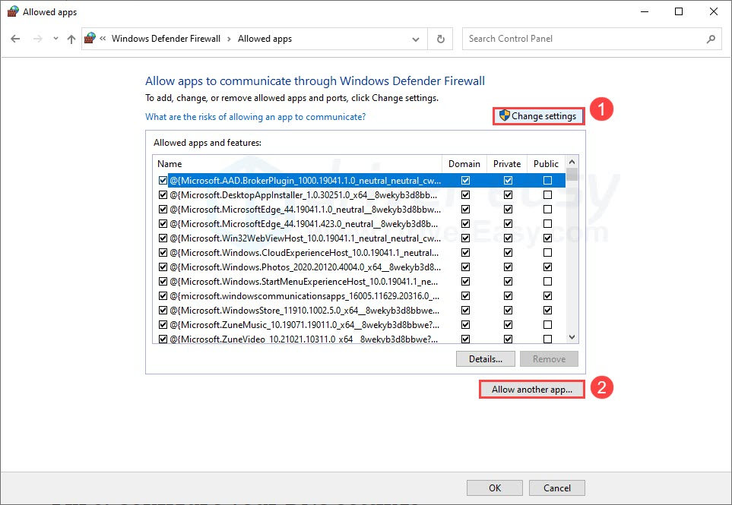Click the firewall icon in the address bar
This screenshot has width=732, height=505.
[90, 38]
